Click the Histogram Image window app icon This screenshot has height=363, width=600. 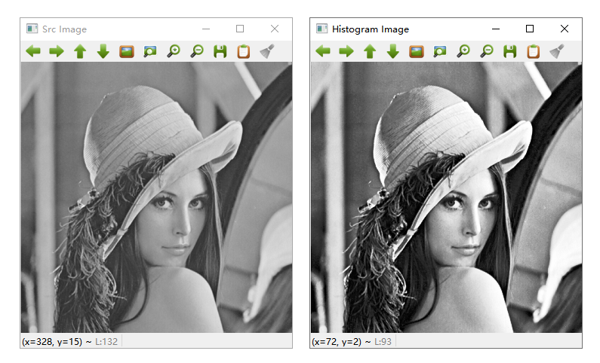pyautogui.click(x=322, y=29)
